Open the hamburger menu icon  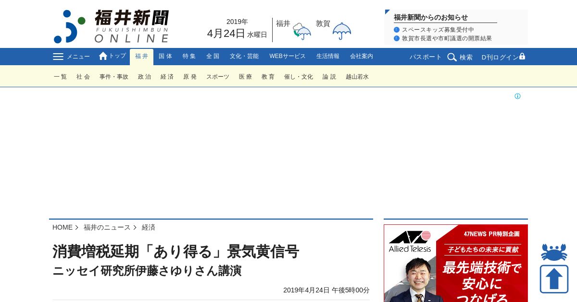[58, 57]
